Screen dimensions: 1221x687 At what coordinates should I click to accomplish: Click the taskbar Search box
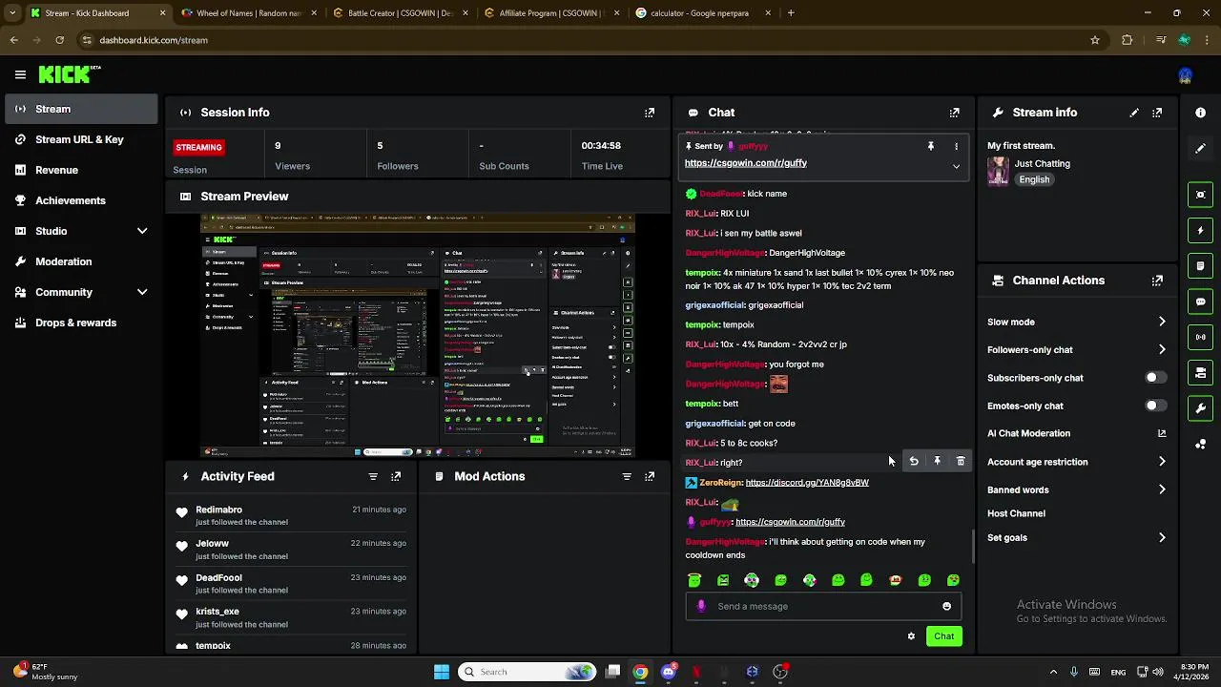526,672
